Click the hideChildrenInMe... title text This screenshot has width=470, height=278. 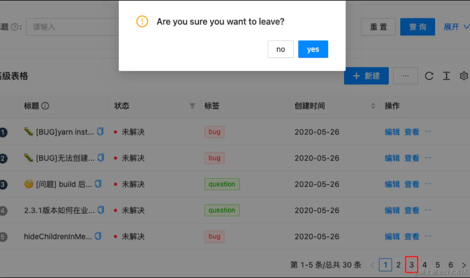[58, 237]
